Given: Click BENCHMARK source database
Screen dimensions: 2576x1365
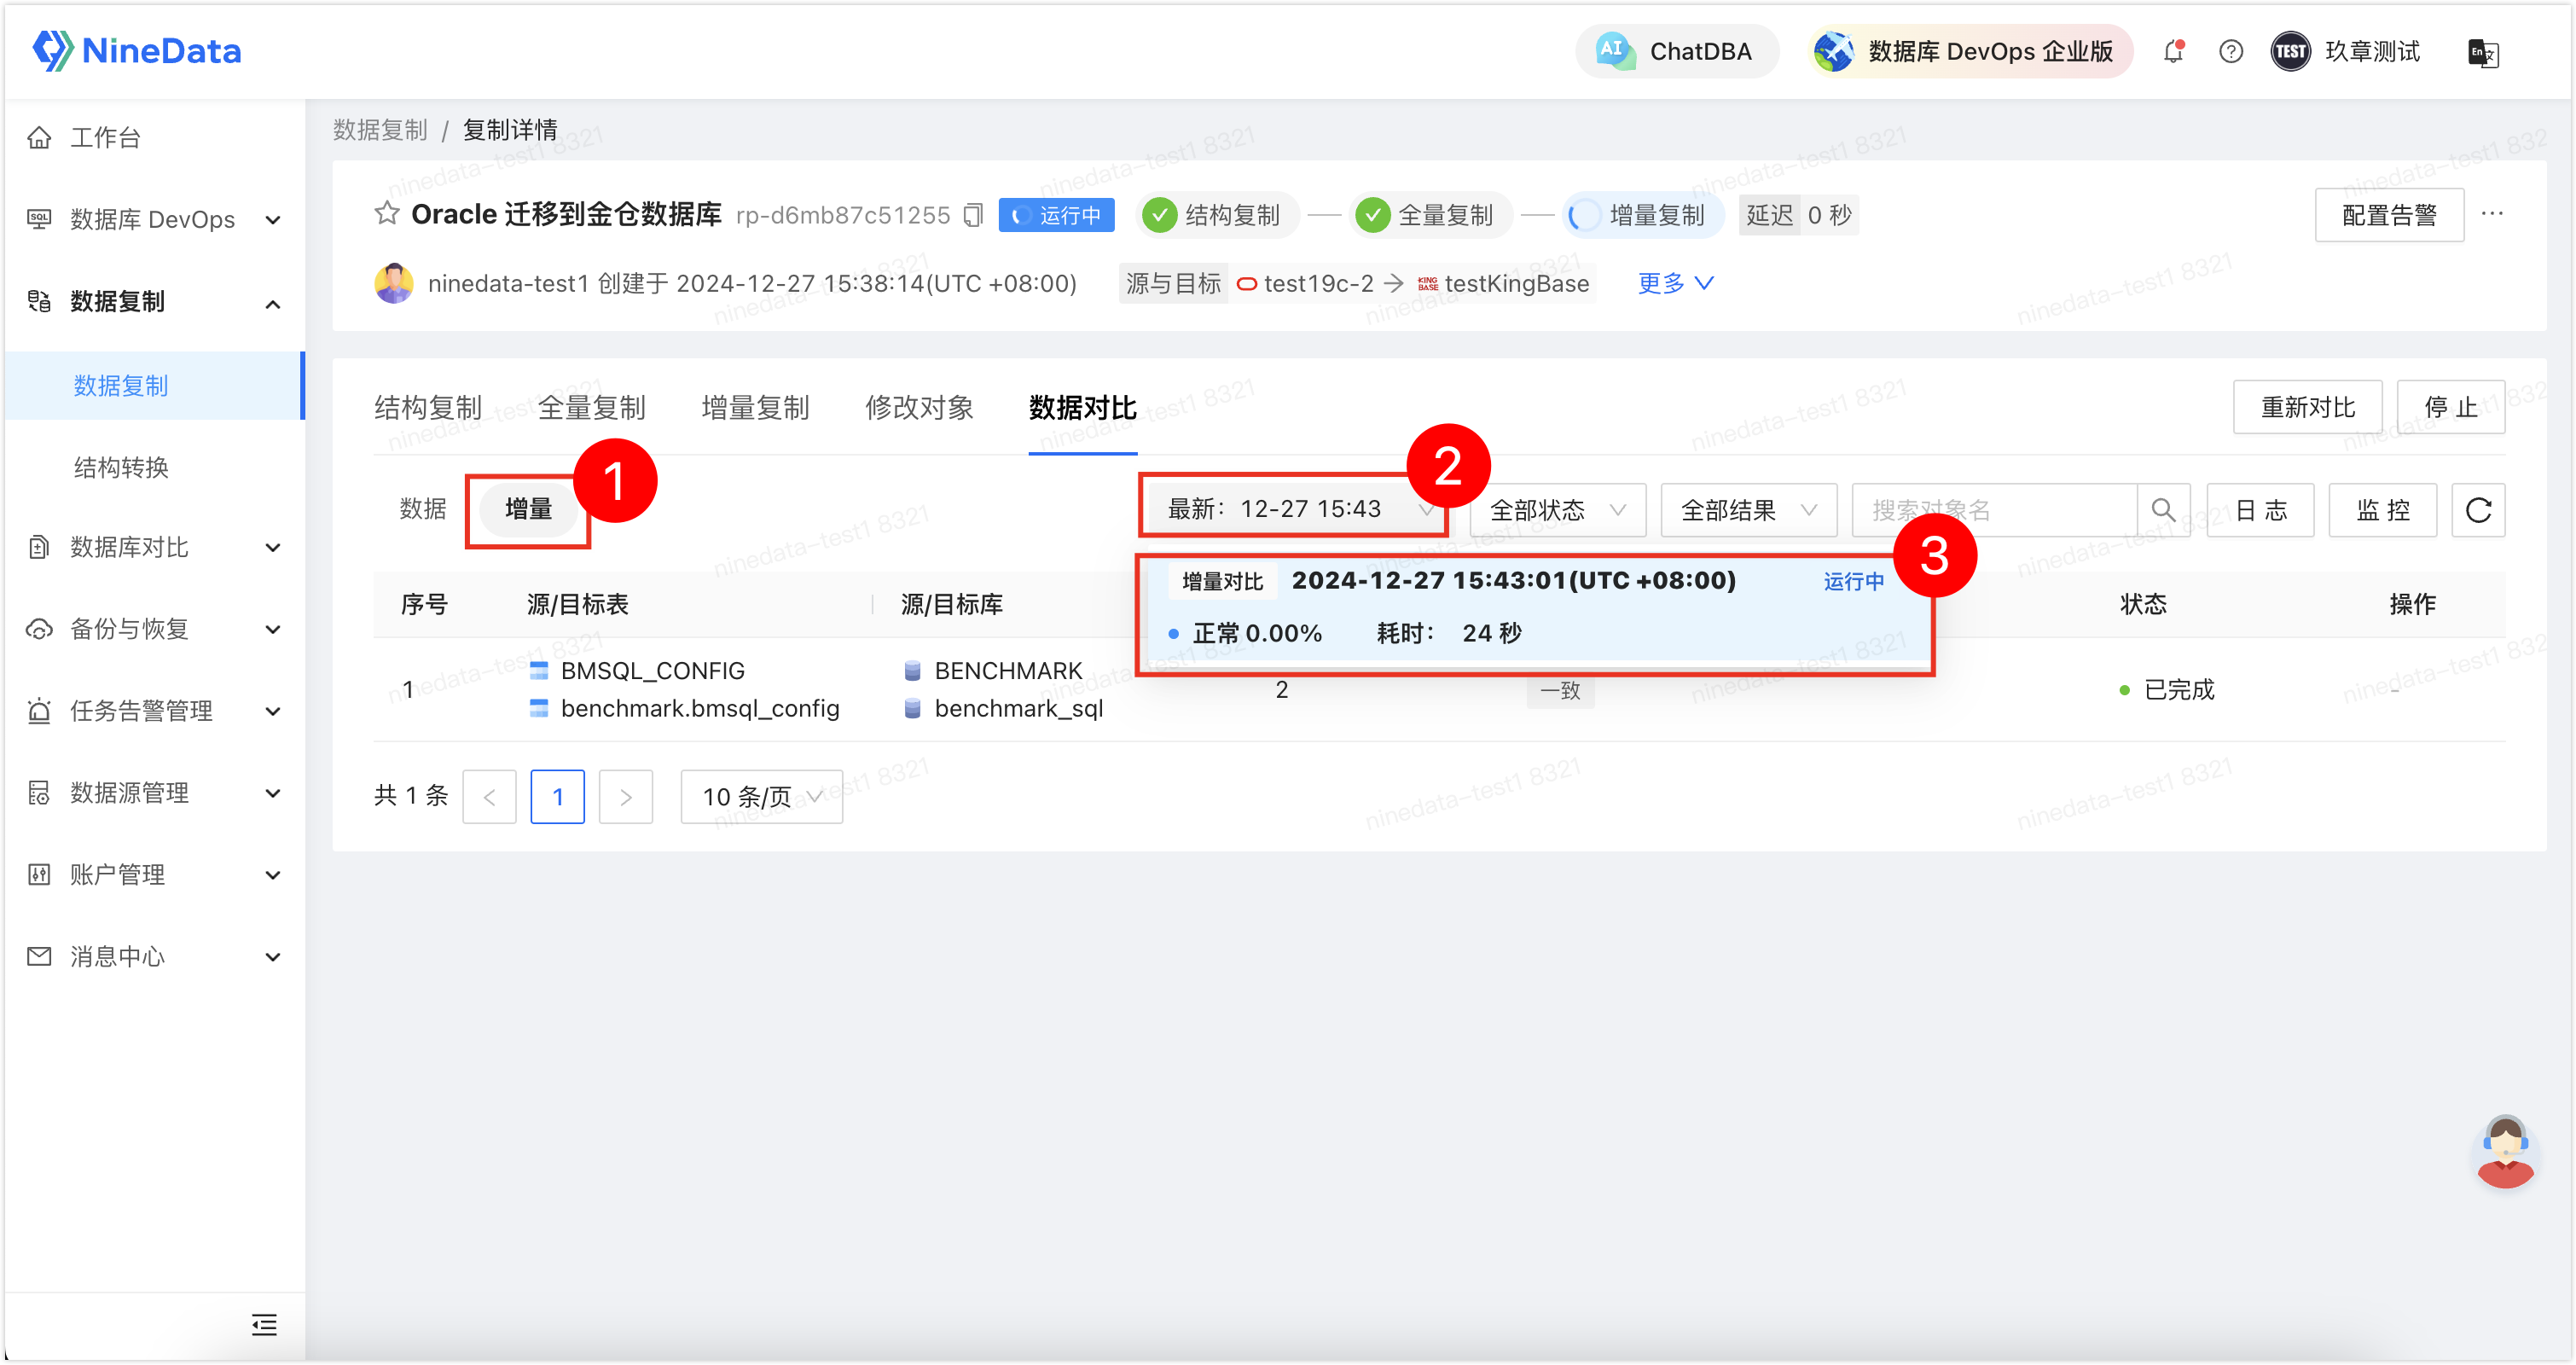Looking at the screenshot, I should 1008,670.
